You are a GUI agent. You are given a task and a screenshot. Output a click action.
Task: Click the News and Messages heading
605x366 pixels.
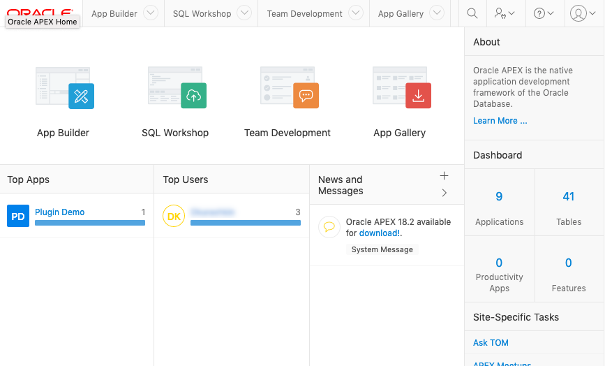point(341,185)
